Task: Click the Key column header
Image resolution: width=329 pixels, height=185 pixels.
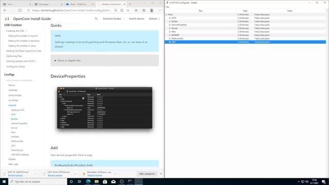Action: (x=200, y=11)
